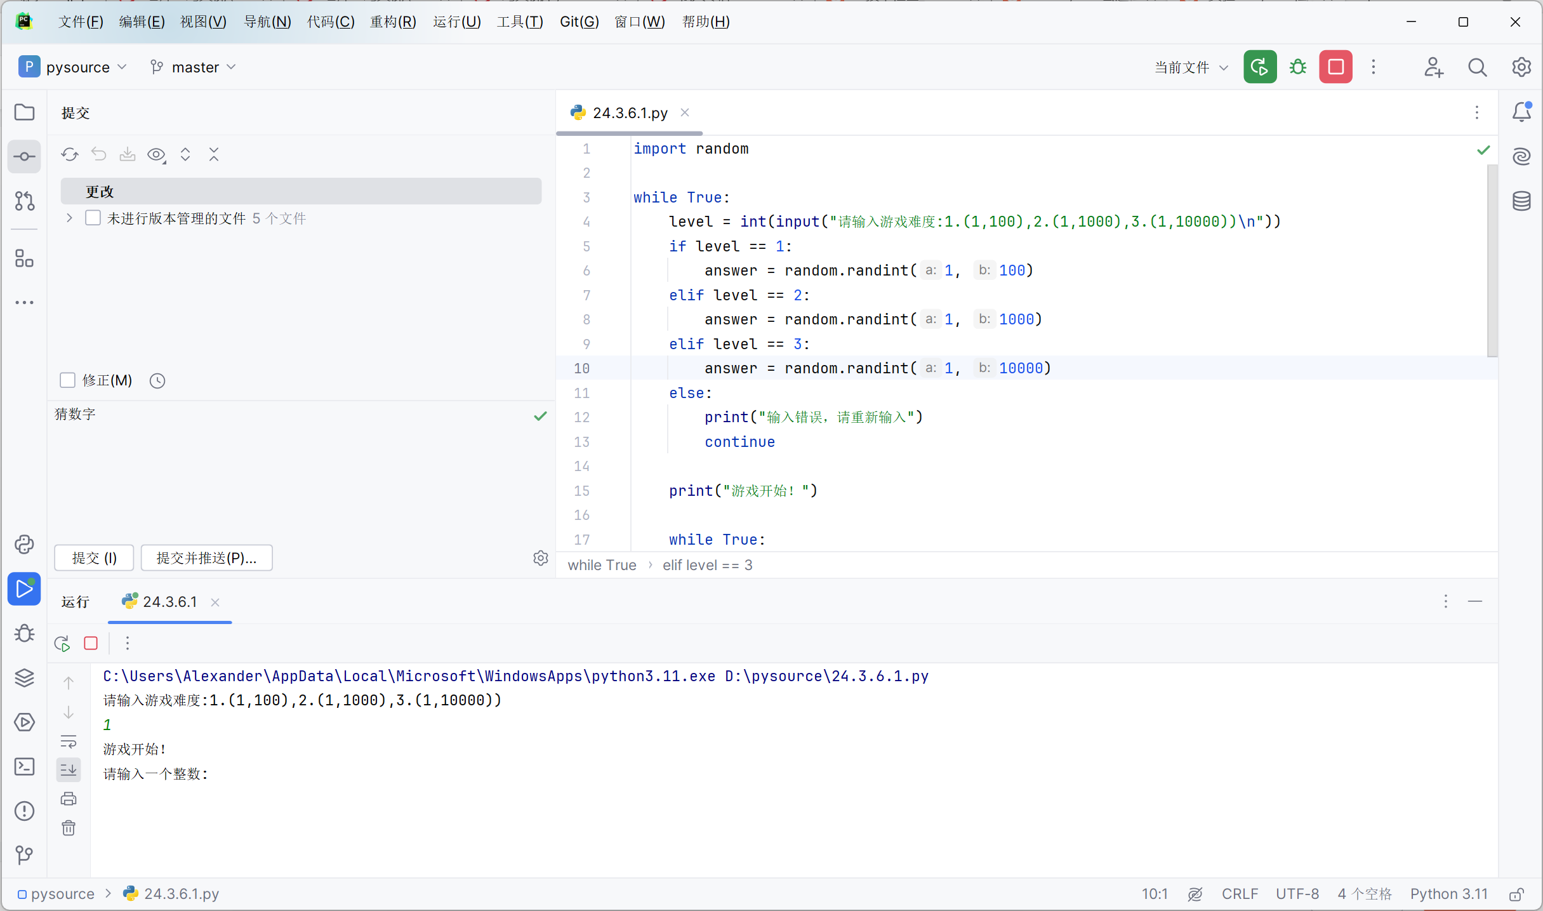Open the 重构(R) menu
The image size is (1543, 911).
pos(393,22)
